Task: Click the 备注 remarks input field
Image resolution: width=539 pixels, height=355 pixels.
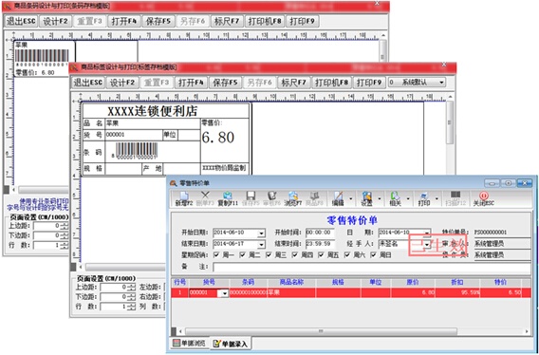Action: pos(372,267)
